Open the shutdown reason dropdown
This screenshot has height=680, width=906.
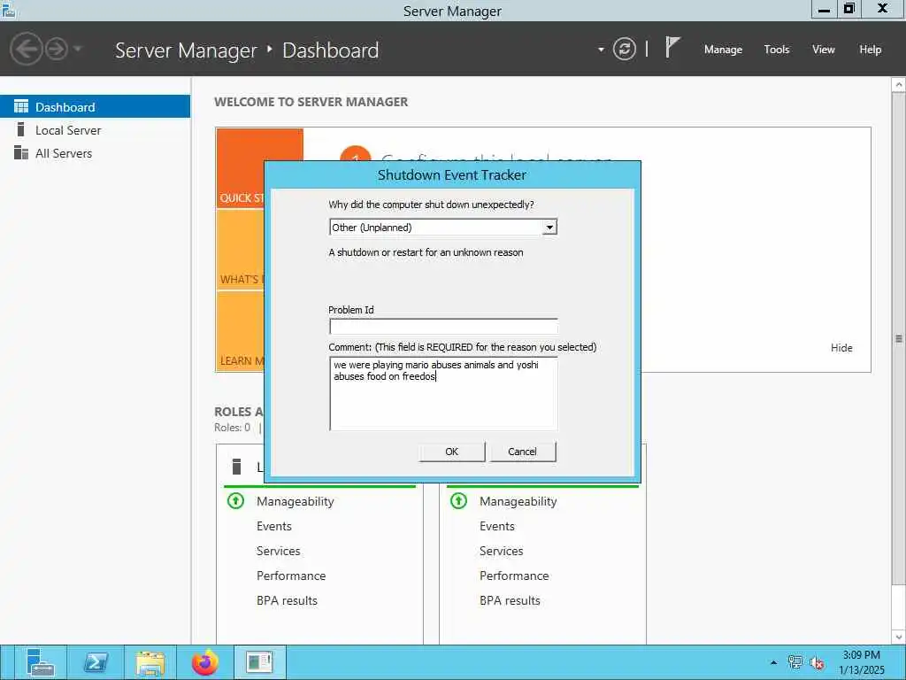549,228
